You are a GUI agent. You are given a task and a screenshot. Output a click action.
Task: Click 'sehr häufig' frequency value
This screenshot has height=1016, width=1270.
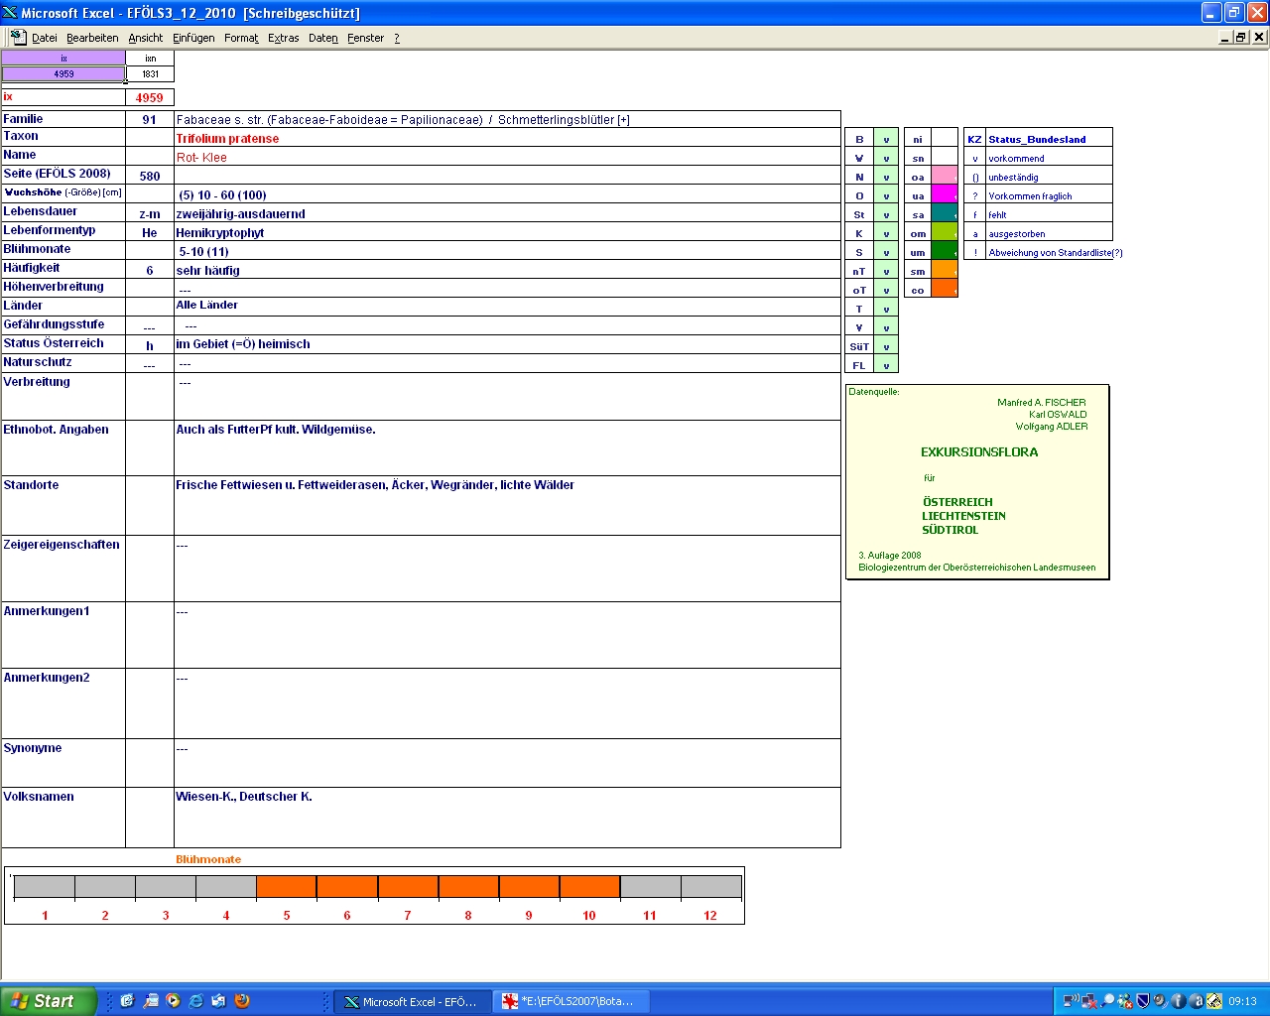pos(207,270)
